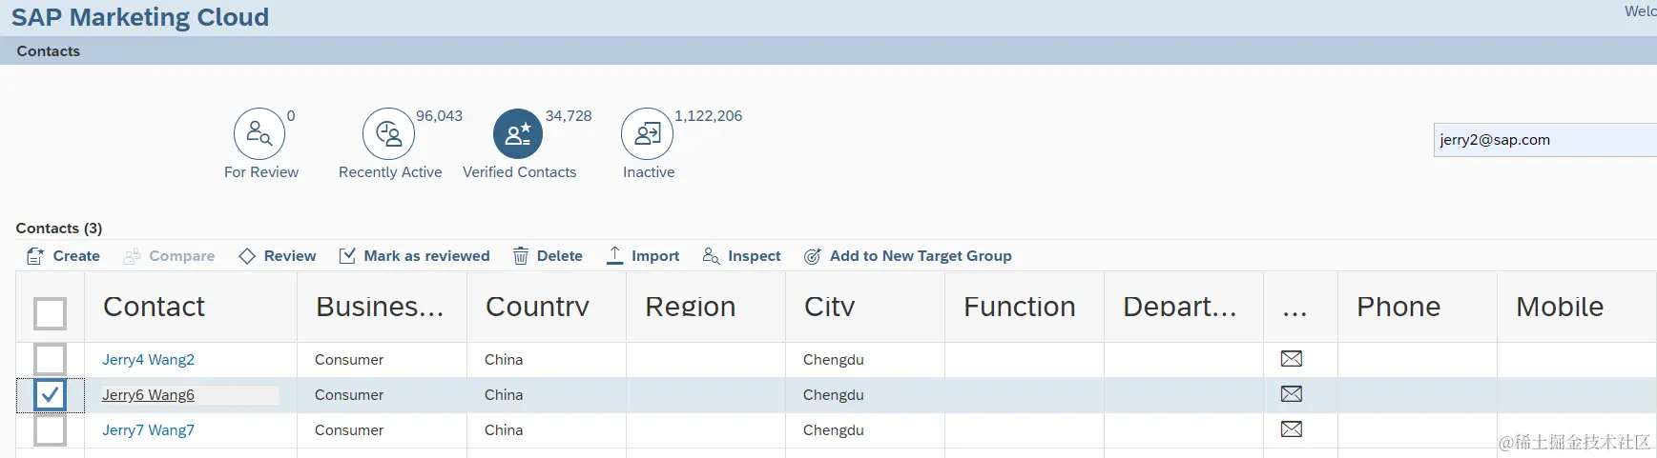The width and height of the screenshot is (1657, 458).
Task: Click the Inspect toolbar button
Action: [741, 256]
